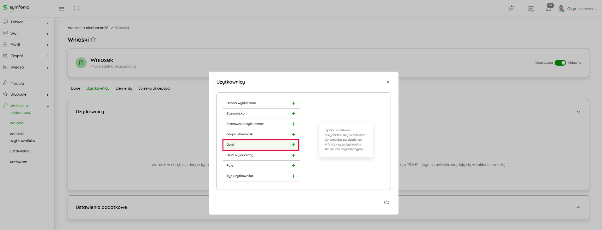Screen dimensions: 602x230
Task: Open the chat messages icon
Action: (531, 9)
